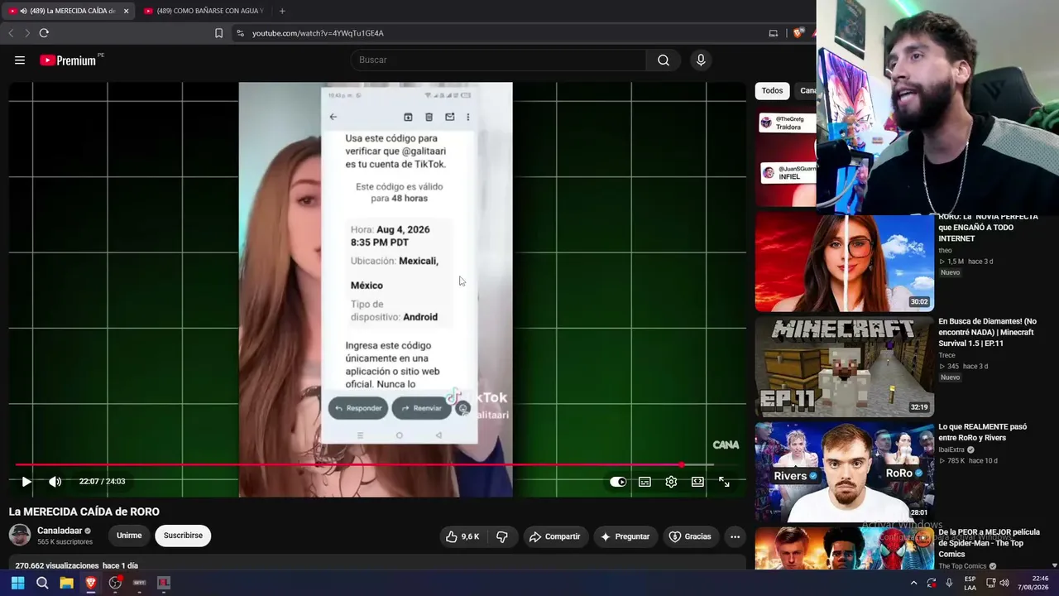Image resolution: width=1059 pixels, height=596 pixels.
Task: Mute the video using the speaker icon
Action: tap(55, 482)
